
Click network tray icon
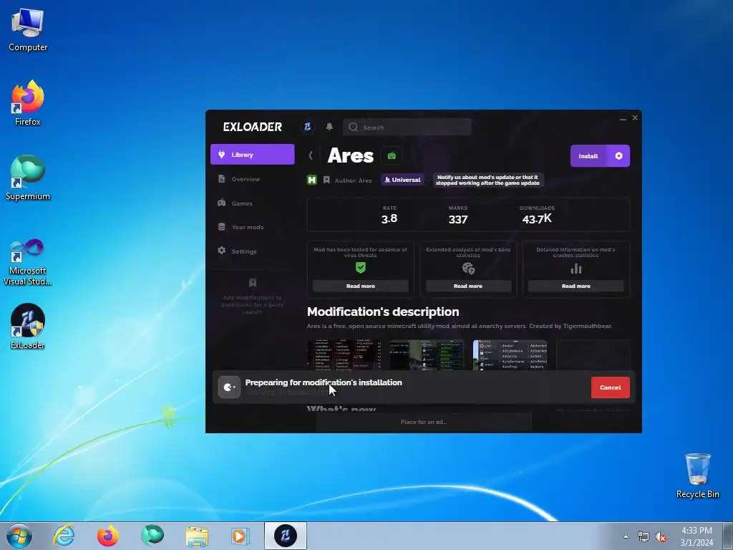click(644, 537)
